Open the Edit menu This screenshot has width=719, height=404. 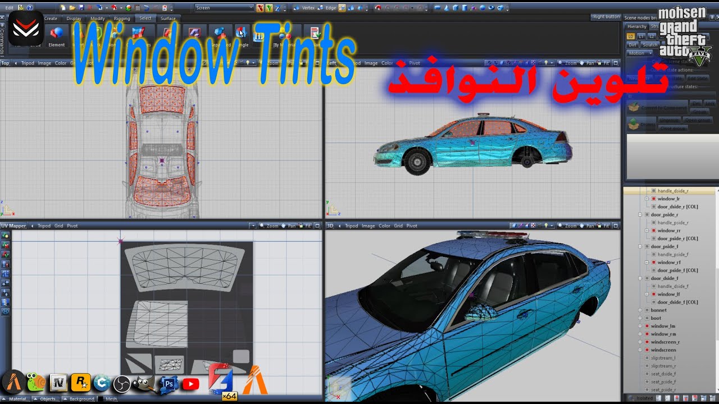click(x=10, y=8)
